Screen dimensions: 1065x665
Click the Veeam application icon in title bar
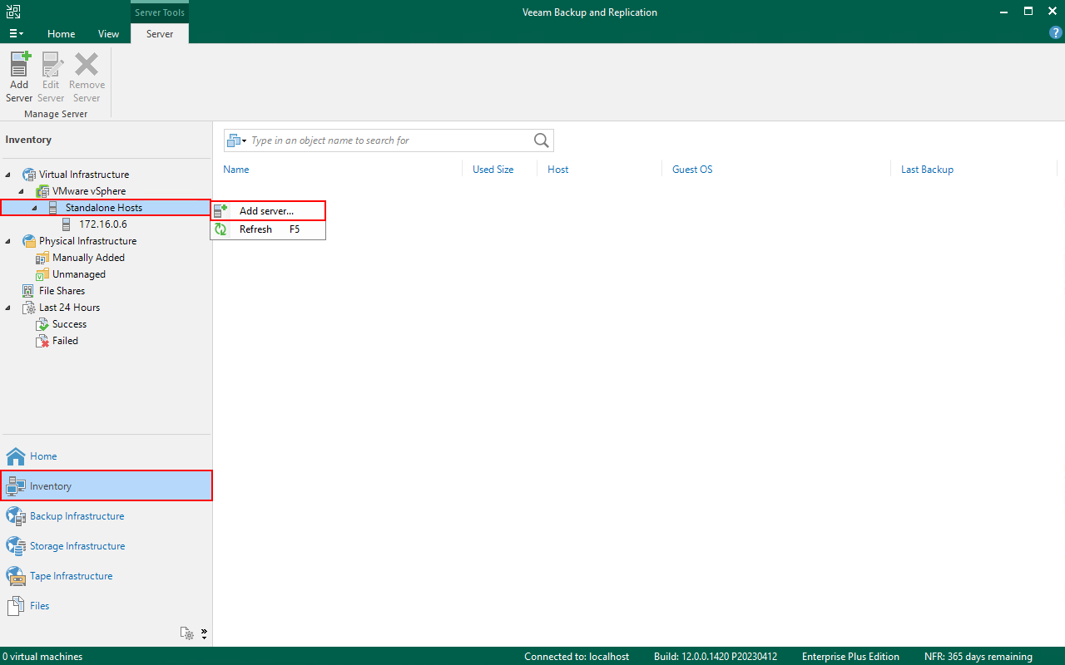coord(13,12)
